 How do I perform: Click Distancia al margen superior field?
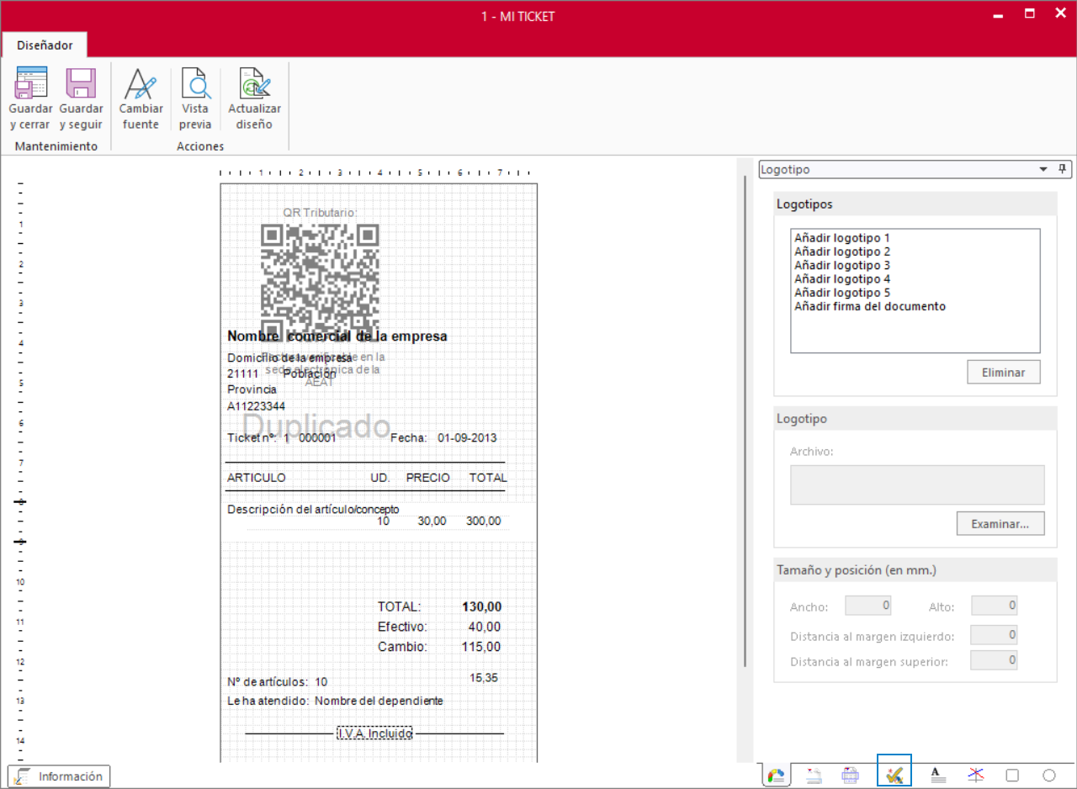(994, 661)
